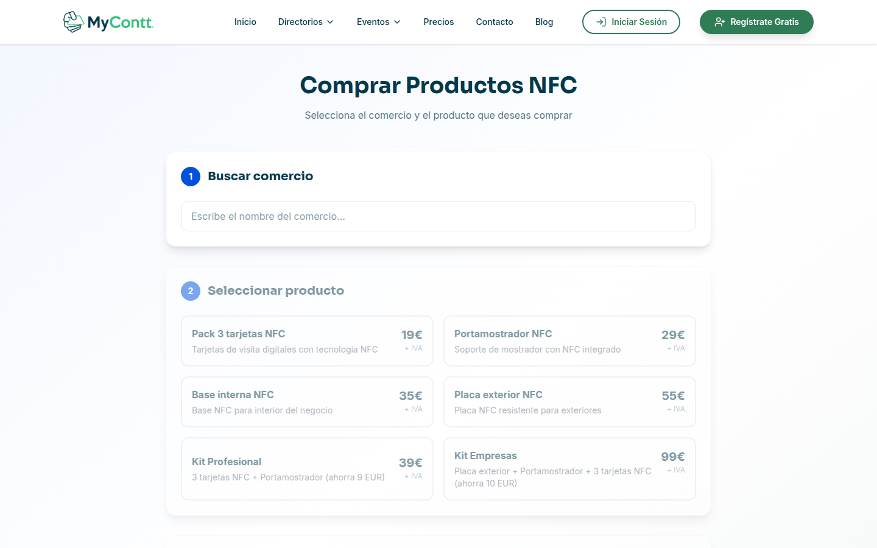Click the 'Comprar Productos NFC' heading

click(438, 85)
